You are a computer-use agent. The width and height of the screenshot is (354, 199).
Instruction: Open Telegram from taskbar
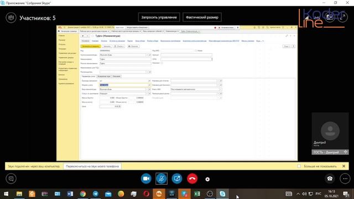coord(96,194)
